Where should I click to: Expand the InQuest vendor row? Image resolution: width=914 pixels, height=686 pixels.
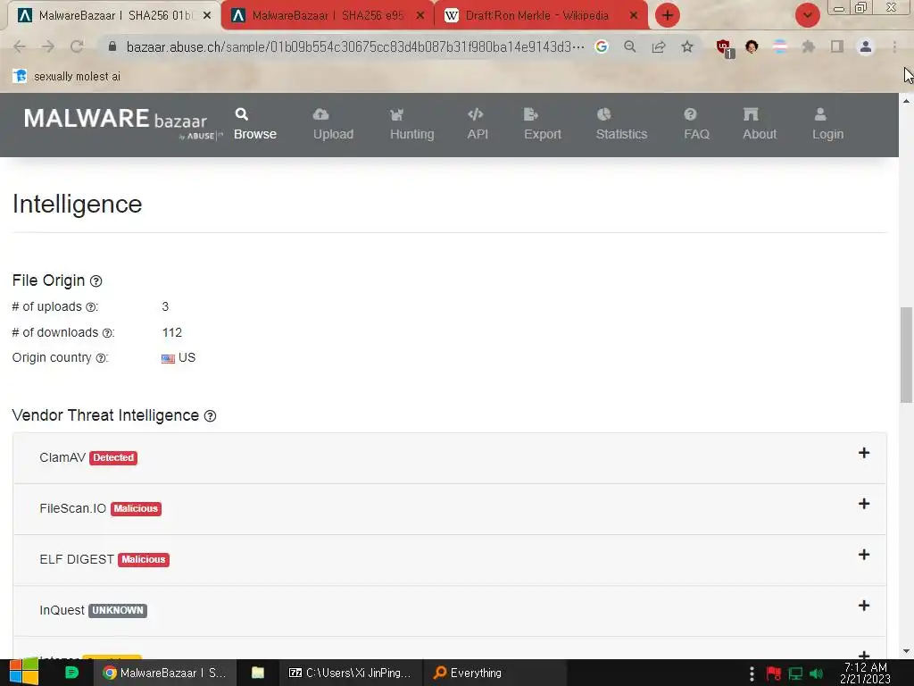click(450, 610)
